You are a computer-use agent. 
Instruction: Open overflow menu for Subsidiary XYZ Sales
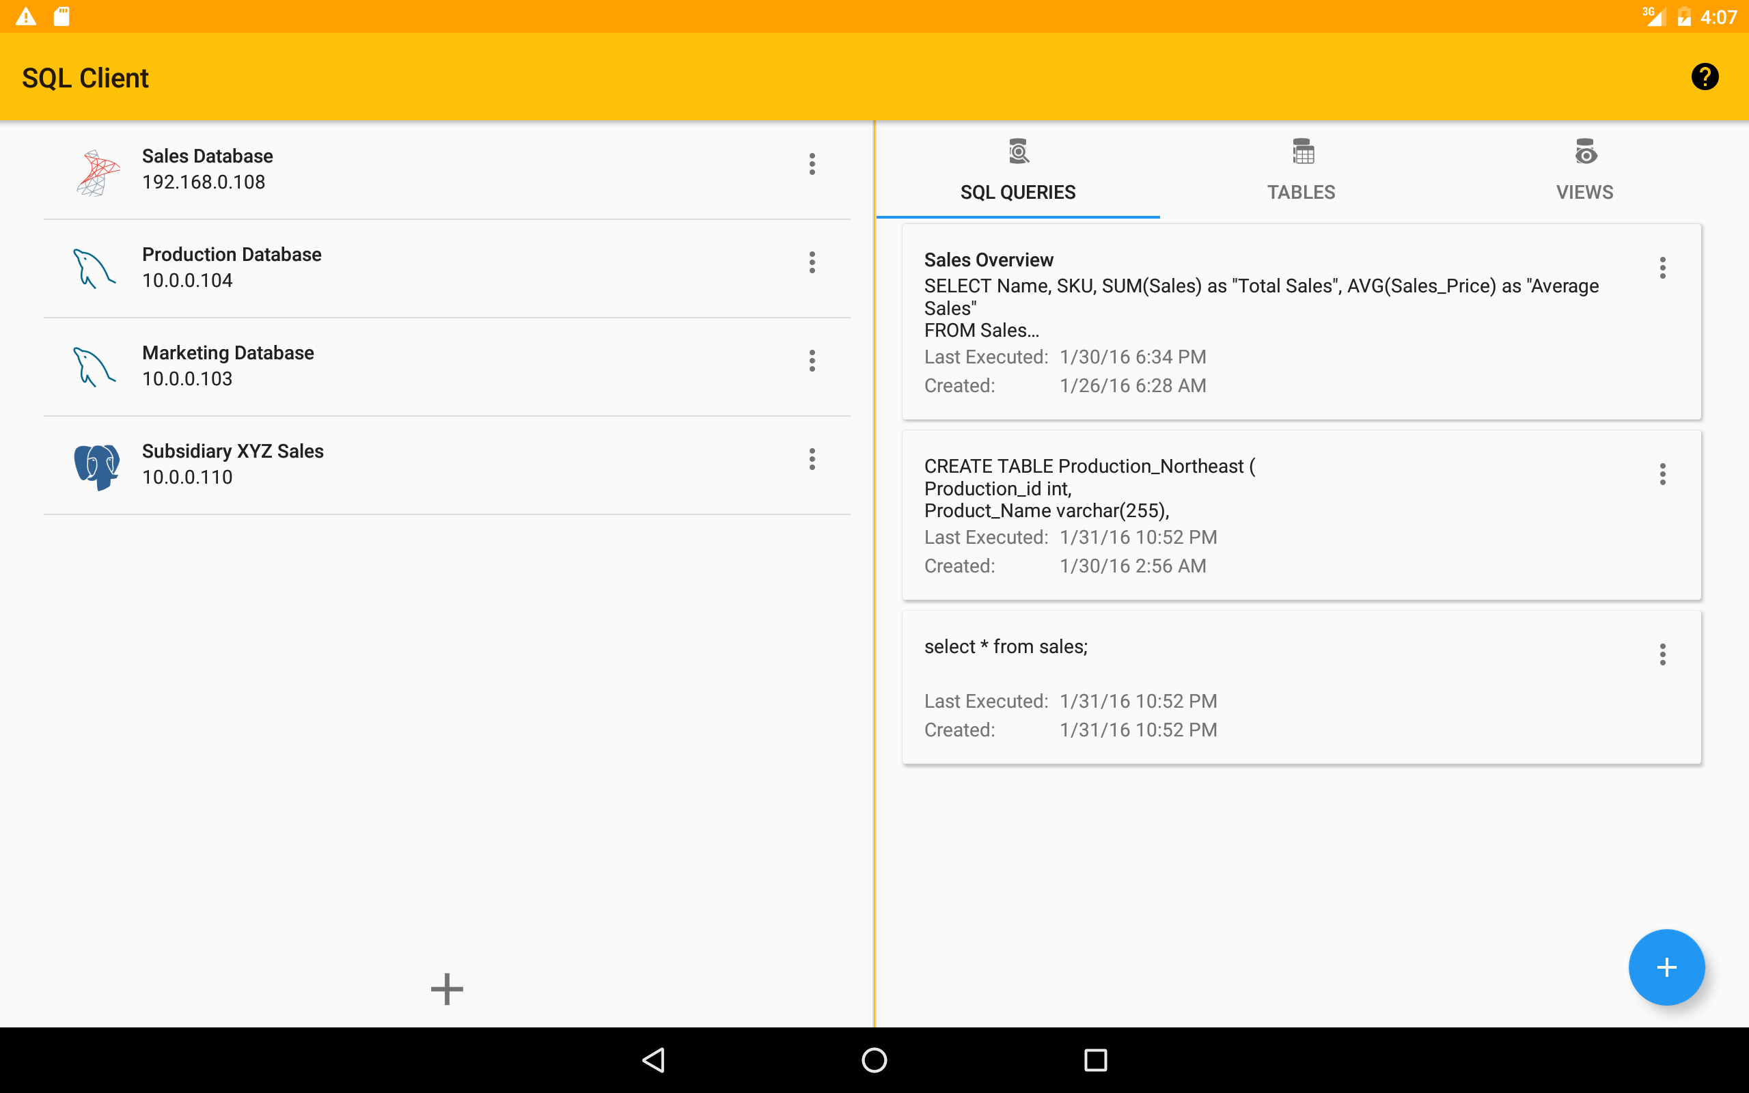point(812,459)
